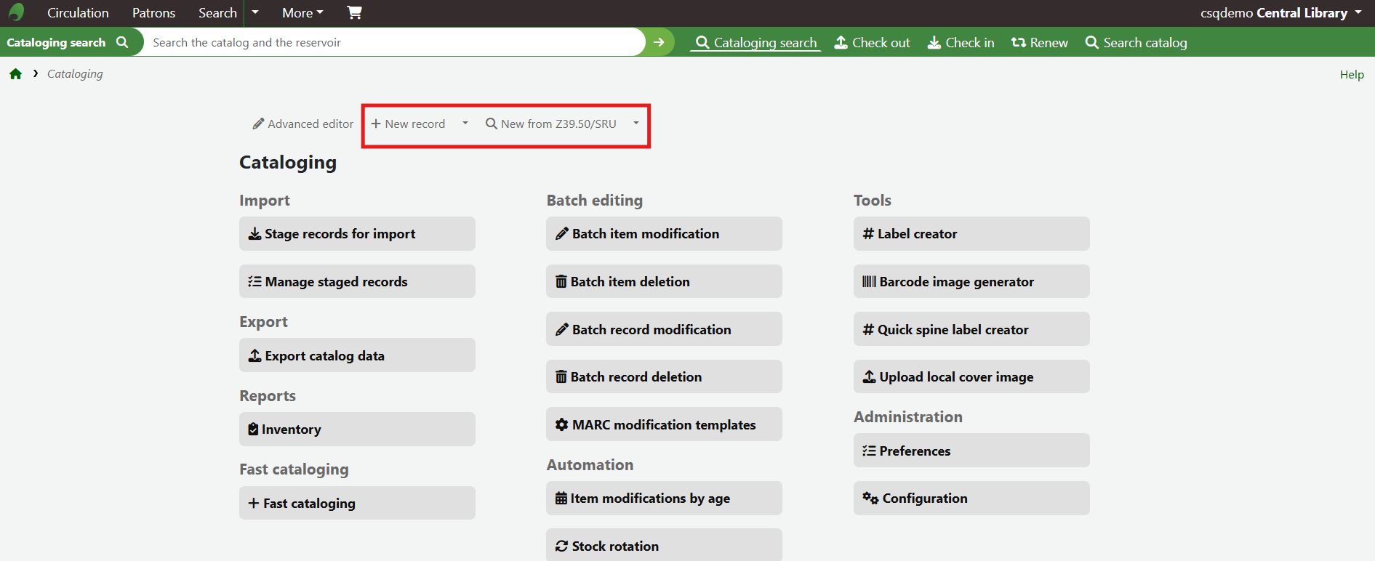
Task: Expand the New from Z39.50/SRU dropdown arrow
Action: click(636, 124)
